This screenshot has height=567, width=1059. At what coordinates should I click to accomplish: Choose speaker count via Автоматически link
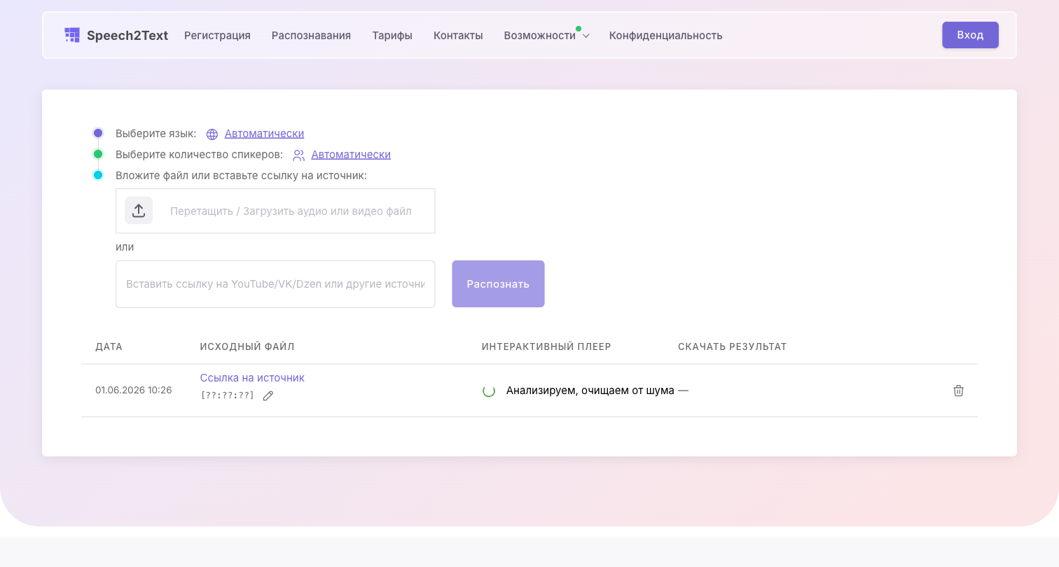click(x=351, y=155)
